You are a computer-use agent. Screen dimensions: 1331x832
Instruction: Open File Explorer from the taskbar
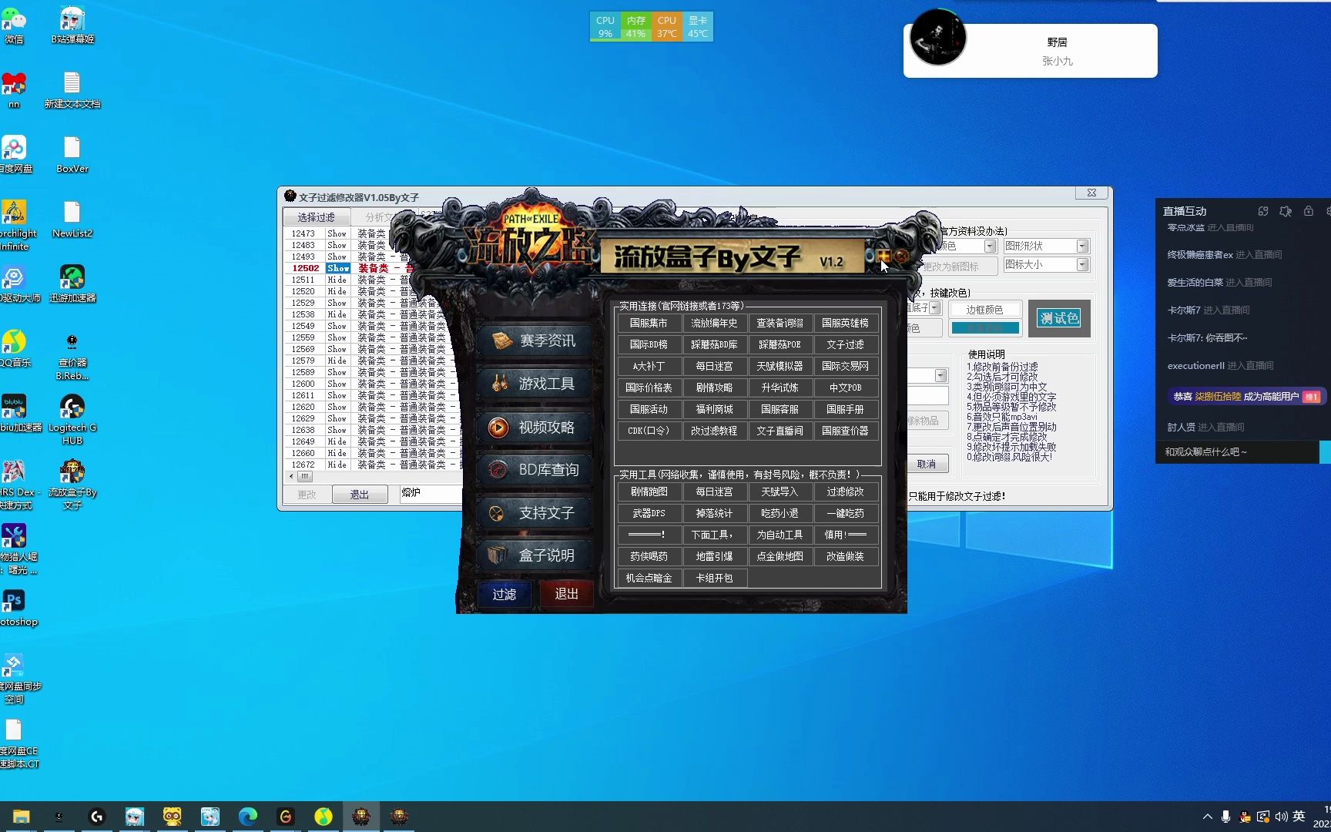(x=21, y=817)
